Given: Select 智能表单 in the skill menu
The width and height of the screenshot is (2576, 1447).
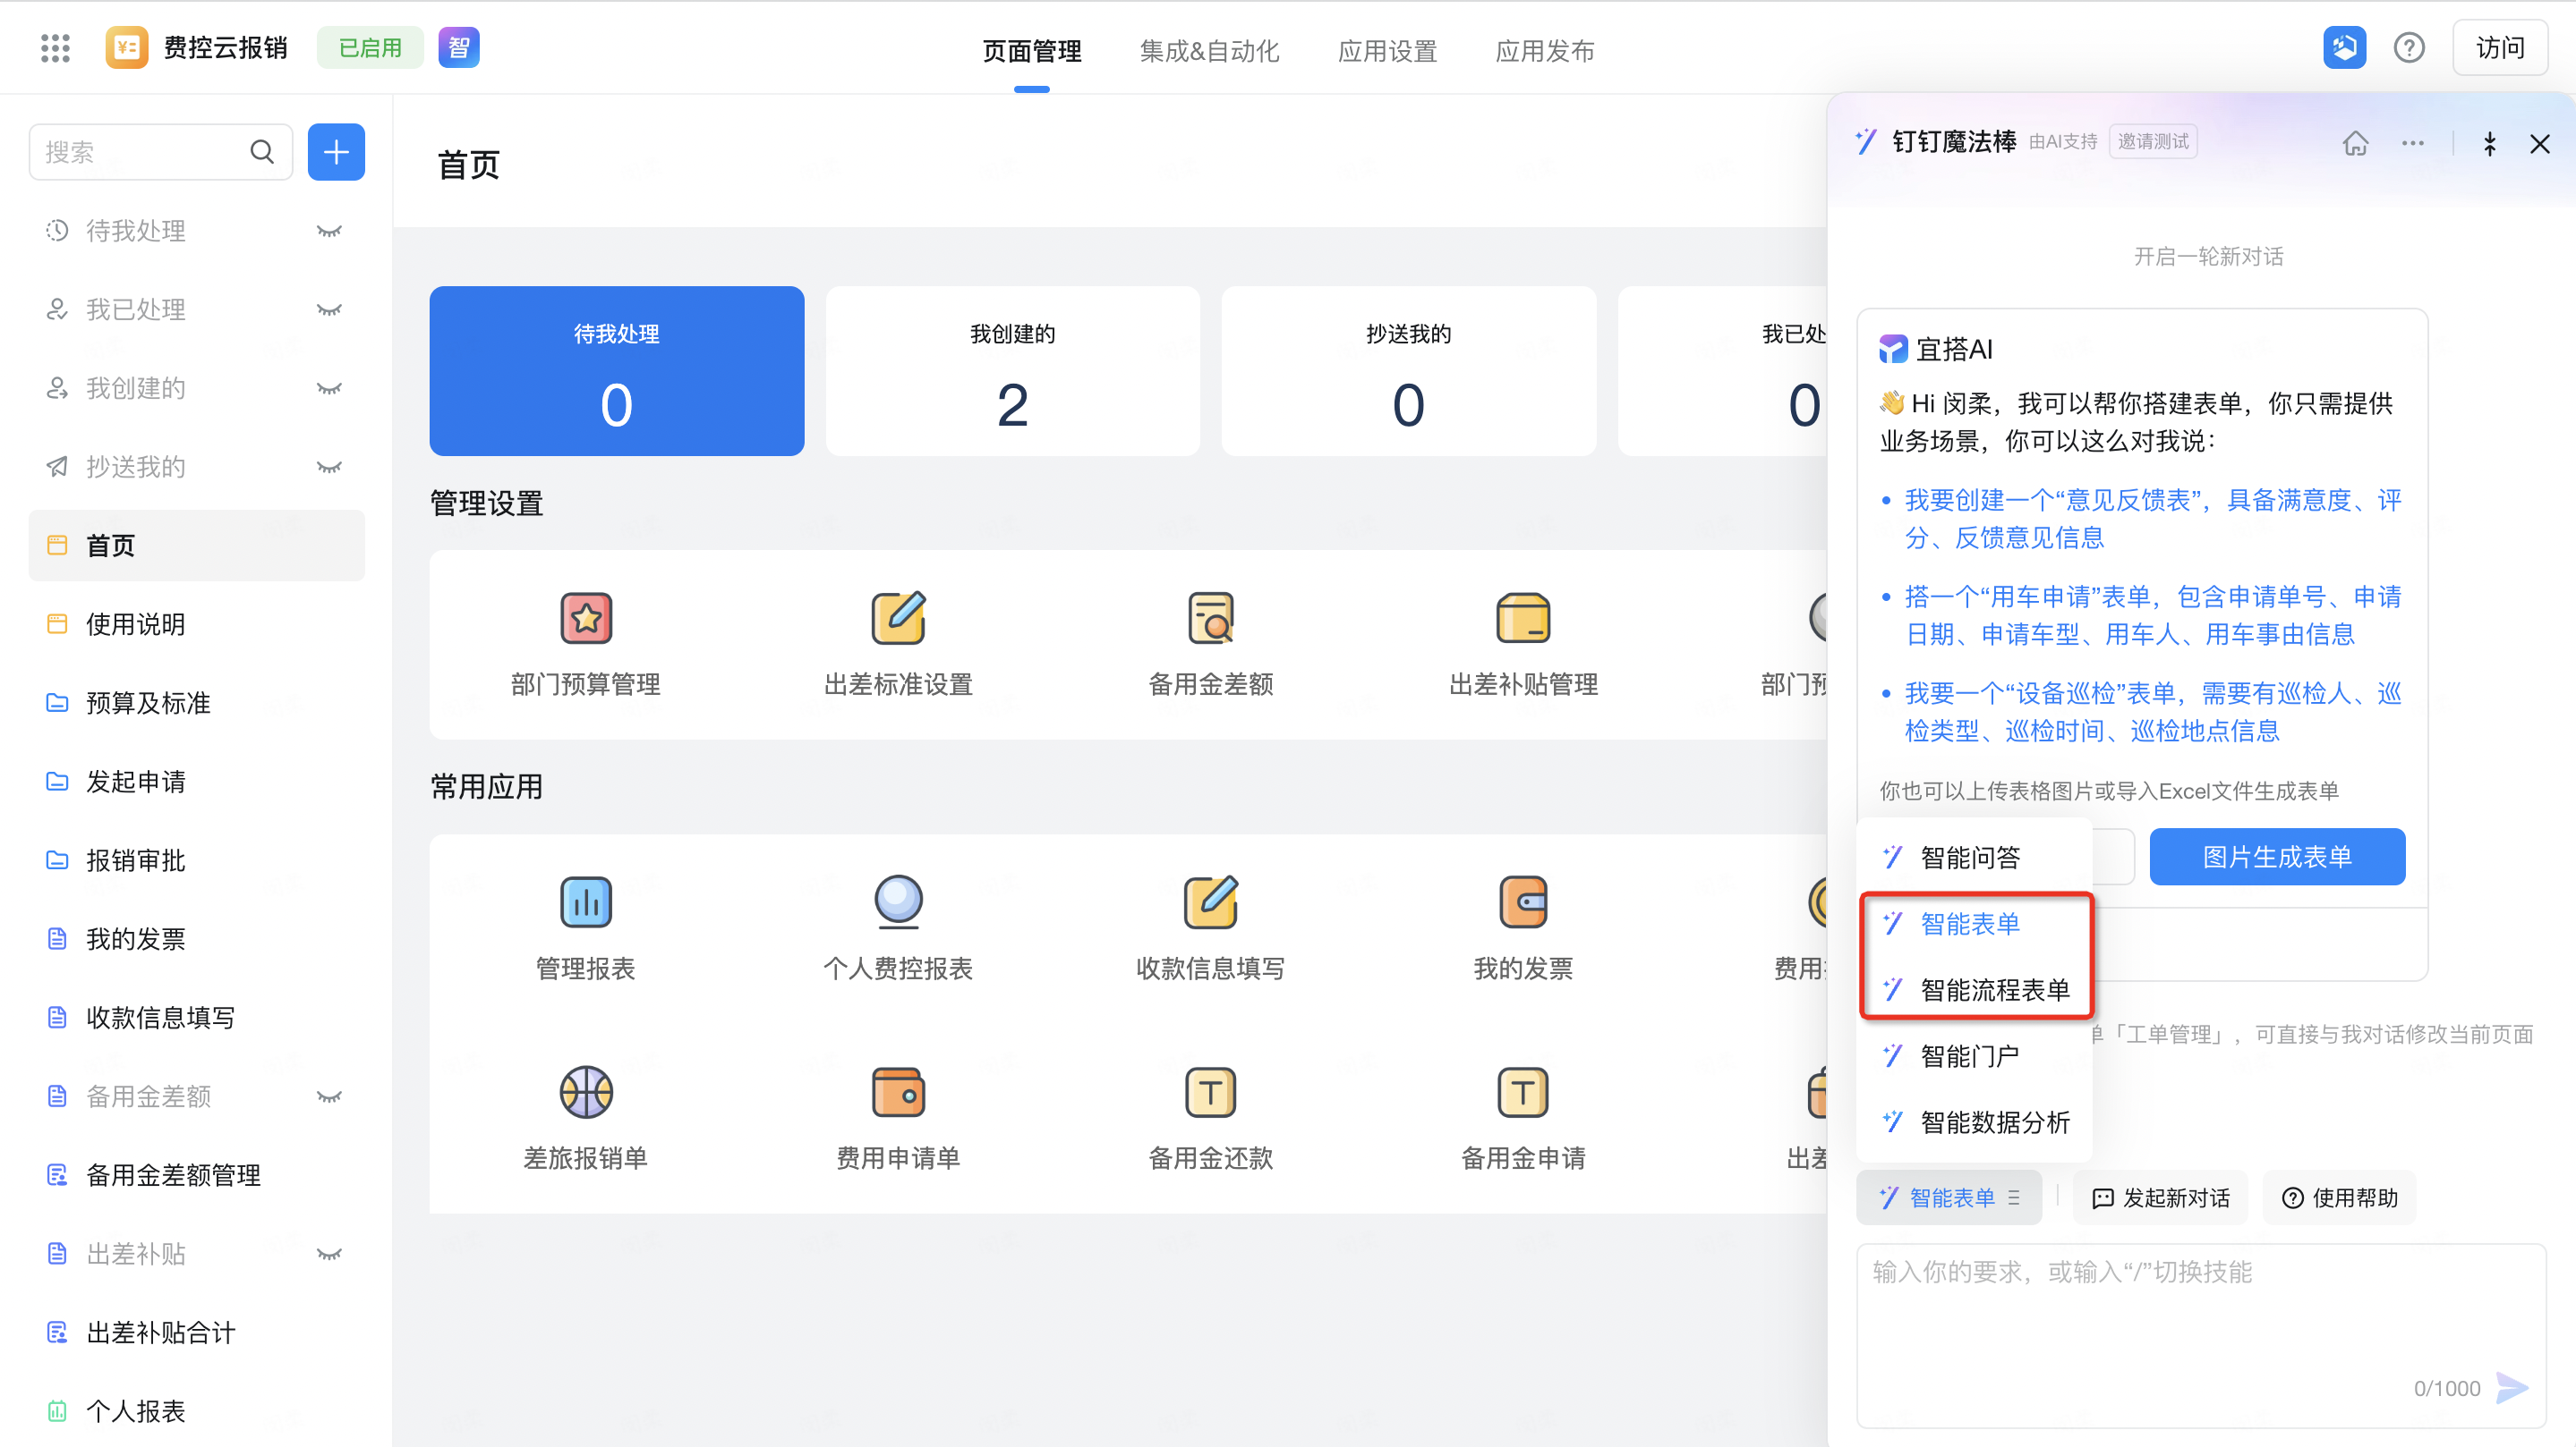Looking at the screenshot, I should pyautogui.click(x=1974, y=925).
